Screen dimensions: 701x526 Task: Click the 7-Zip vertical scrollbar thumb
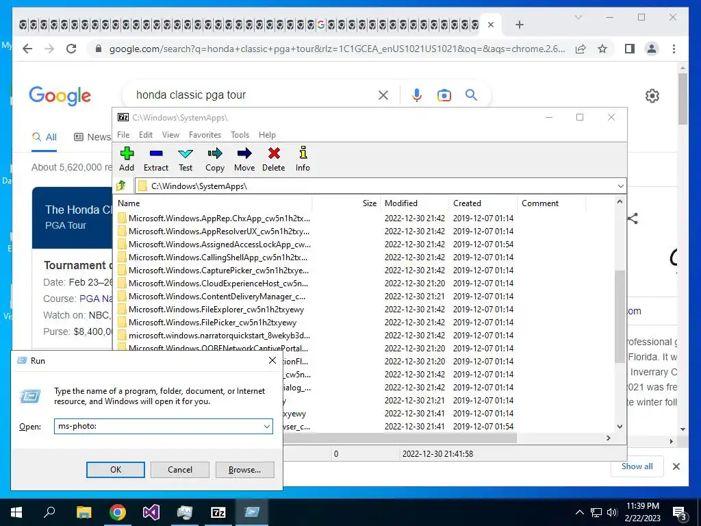(620, 316)
